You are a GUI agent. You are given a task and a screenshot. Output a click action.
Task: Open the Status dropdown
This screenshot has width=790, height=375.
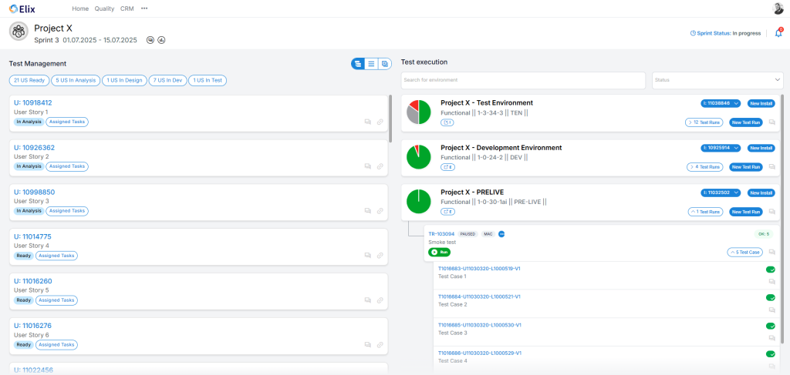[x=717, y=80]
